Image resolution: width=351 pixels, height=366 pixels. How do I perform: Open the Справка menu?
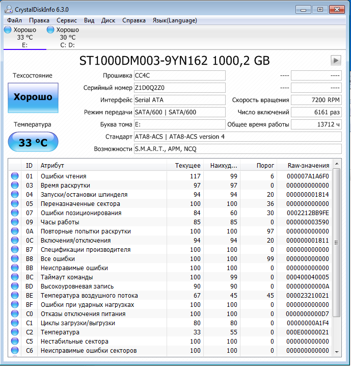pos(134,20)
